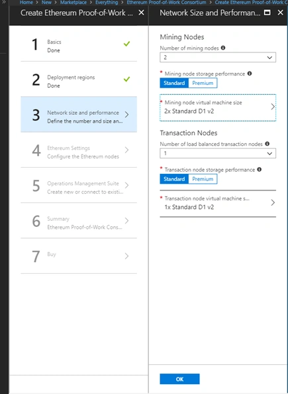This screenshot has height=394, width=288.
Task: Go to step 2 Deployment regions
Action: pos(79,79)
